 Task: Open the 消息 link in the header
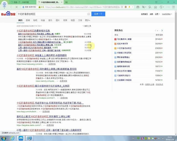coord(151,14)
